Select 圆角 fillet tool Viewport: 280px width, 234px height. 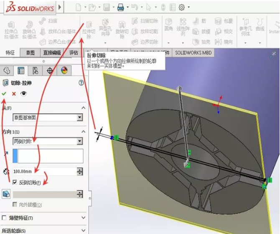[168, 25]
